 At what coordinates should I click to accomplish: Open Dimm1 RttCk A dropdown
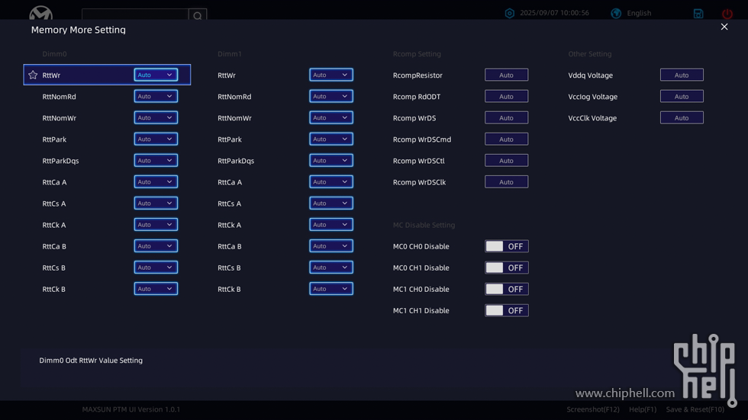click(x=331, y=225)
